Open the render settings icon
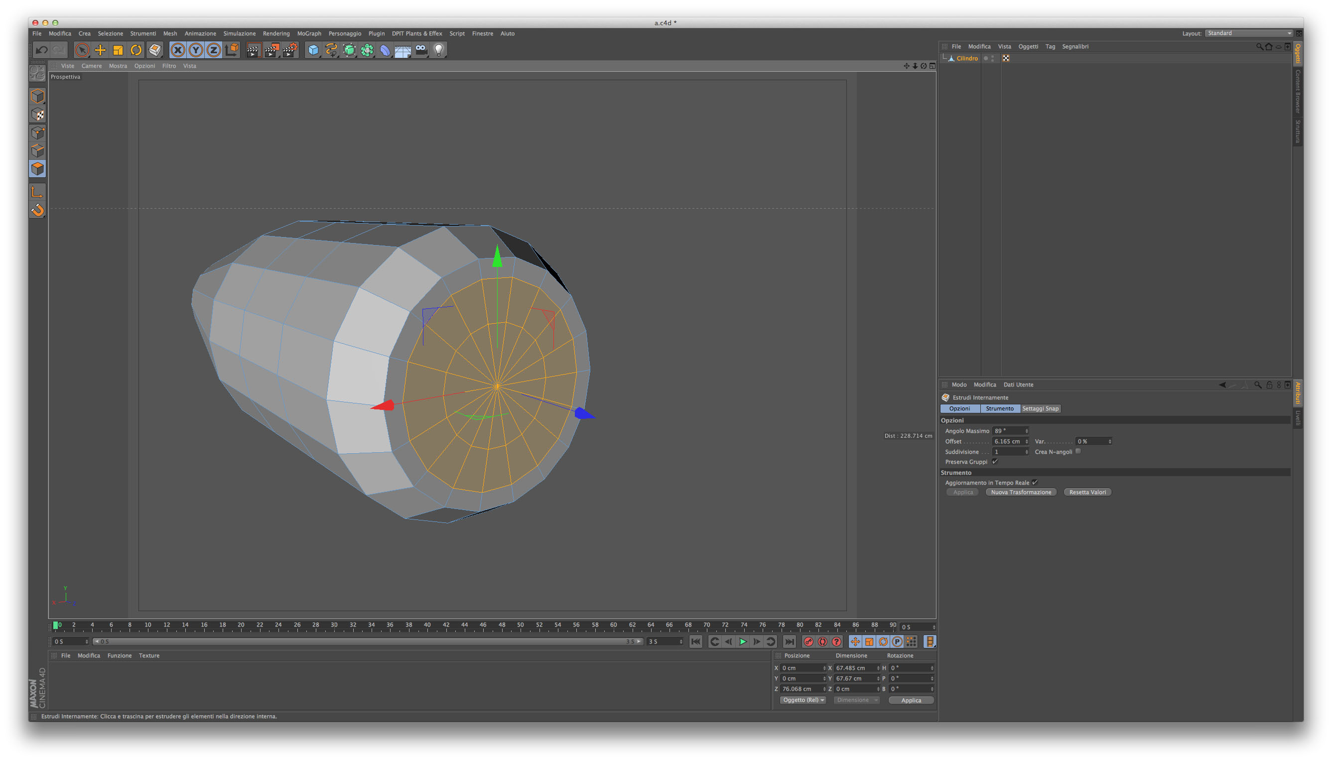 (x=289, y=50)
